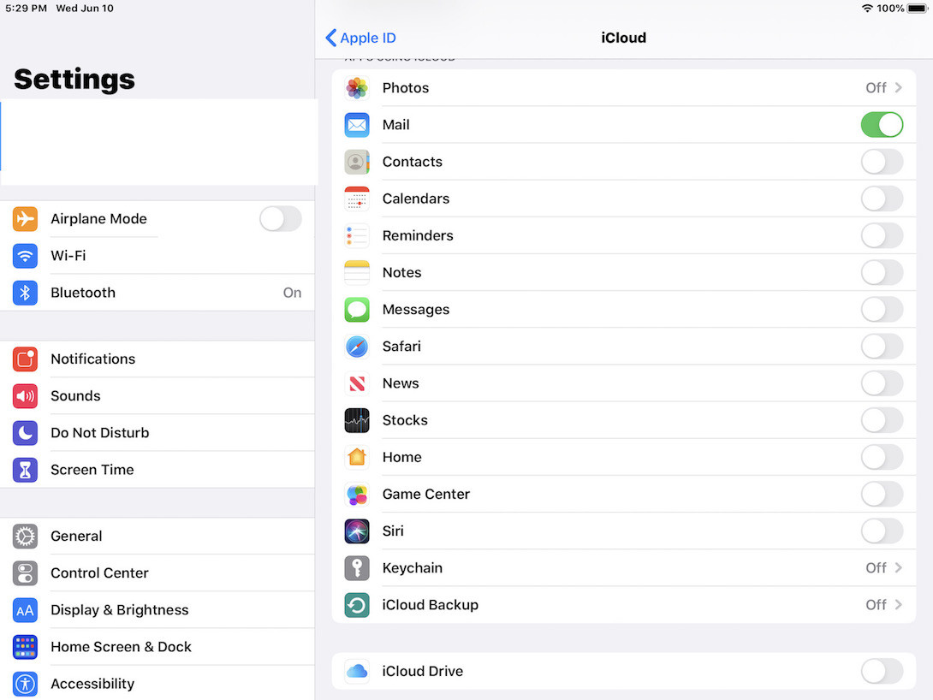The width and height of the screenshot is (933, 700).
Task: Open General settings
Action: click(x=157, y=537)
